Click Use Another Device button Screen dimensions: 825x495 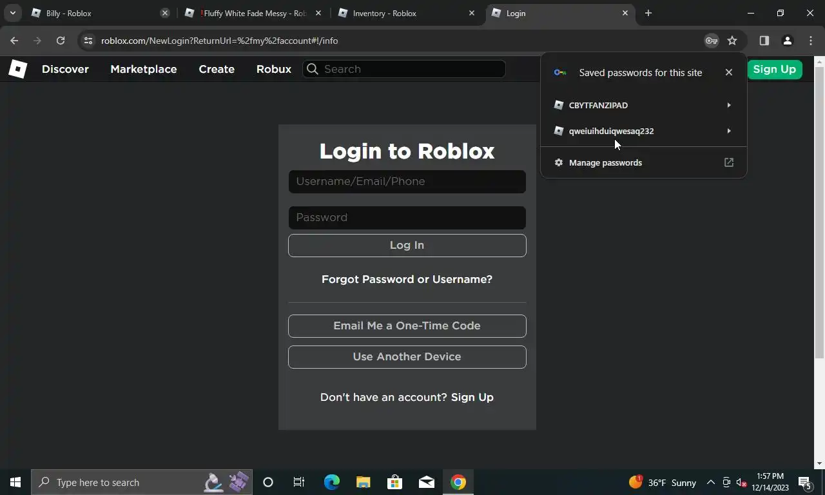click(407, 357)
